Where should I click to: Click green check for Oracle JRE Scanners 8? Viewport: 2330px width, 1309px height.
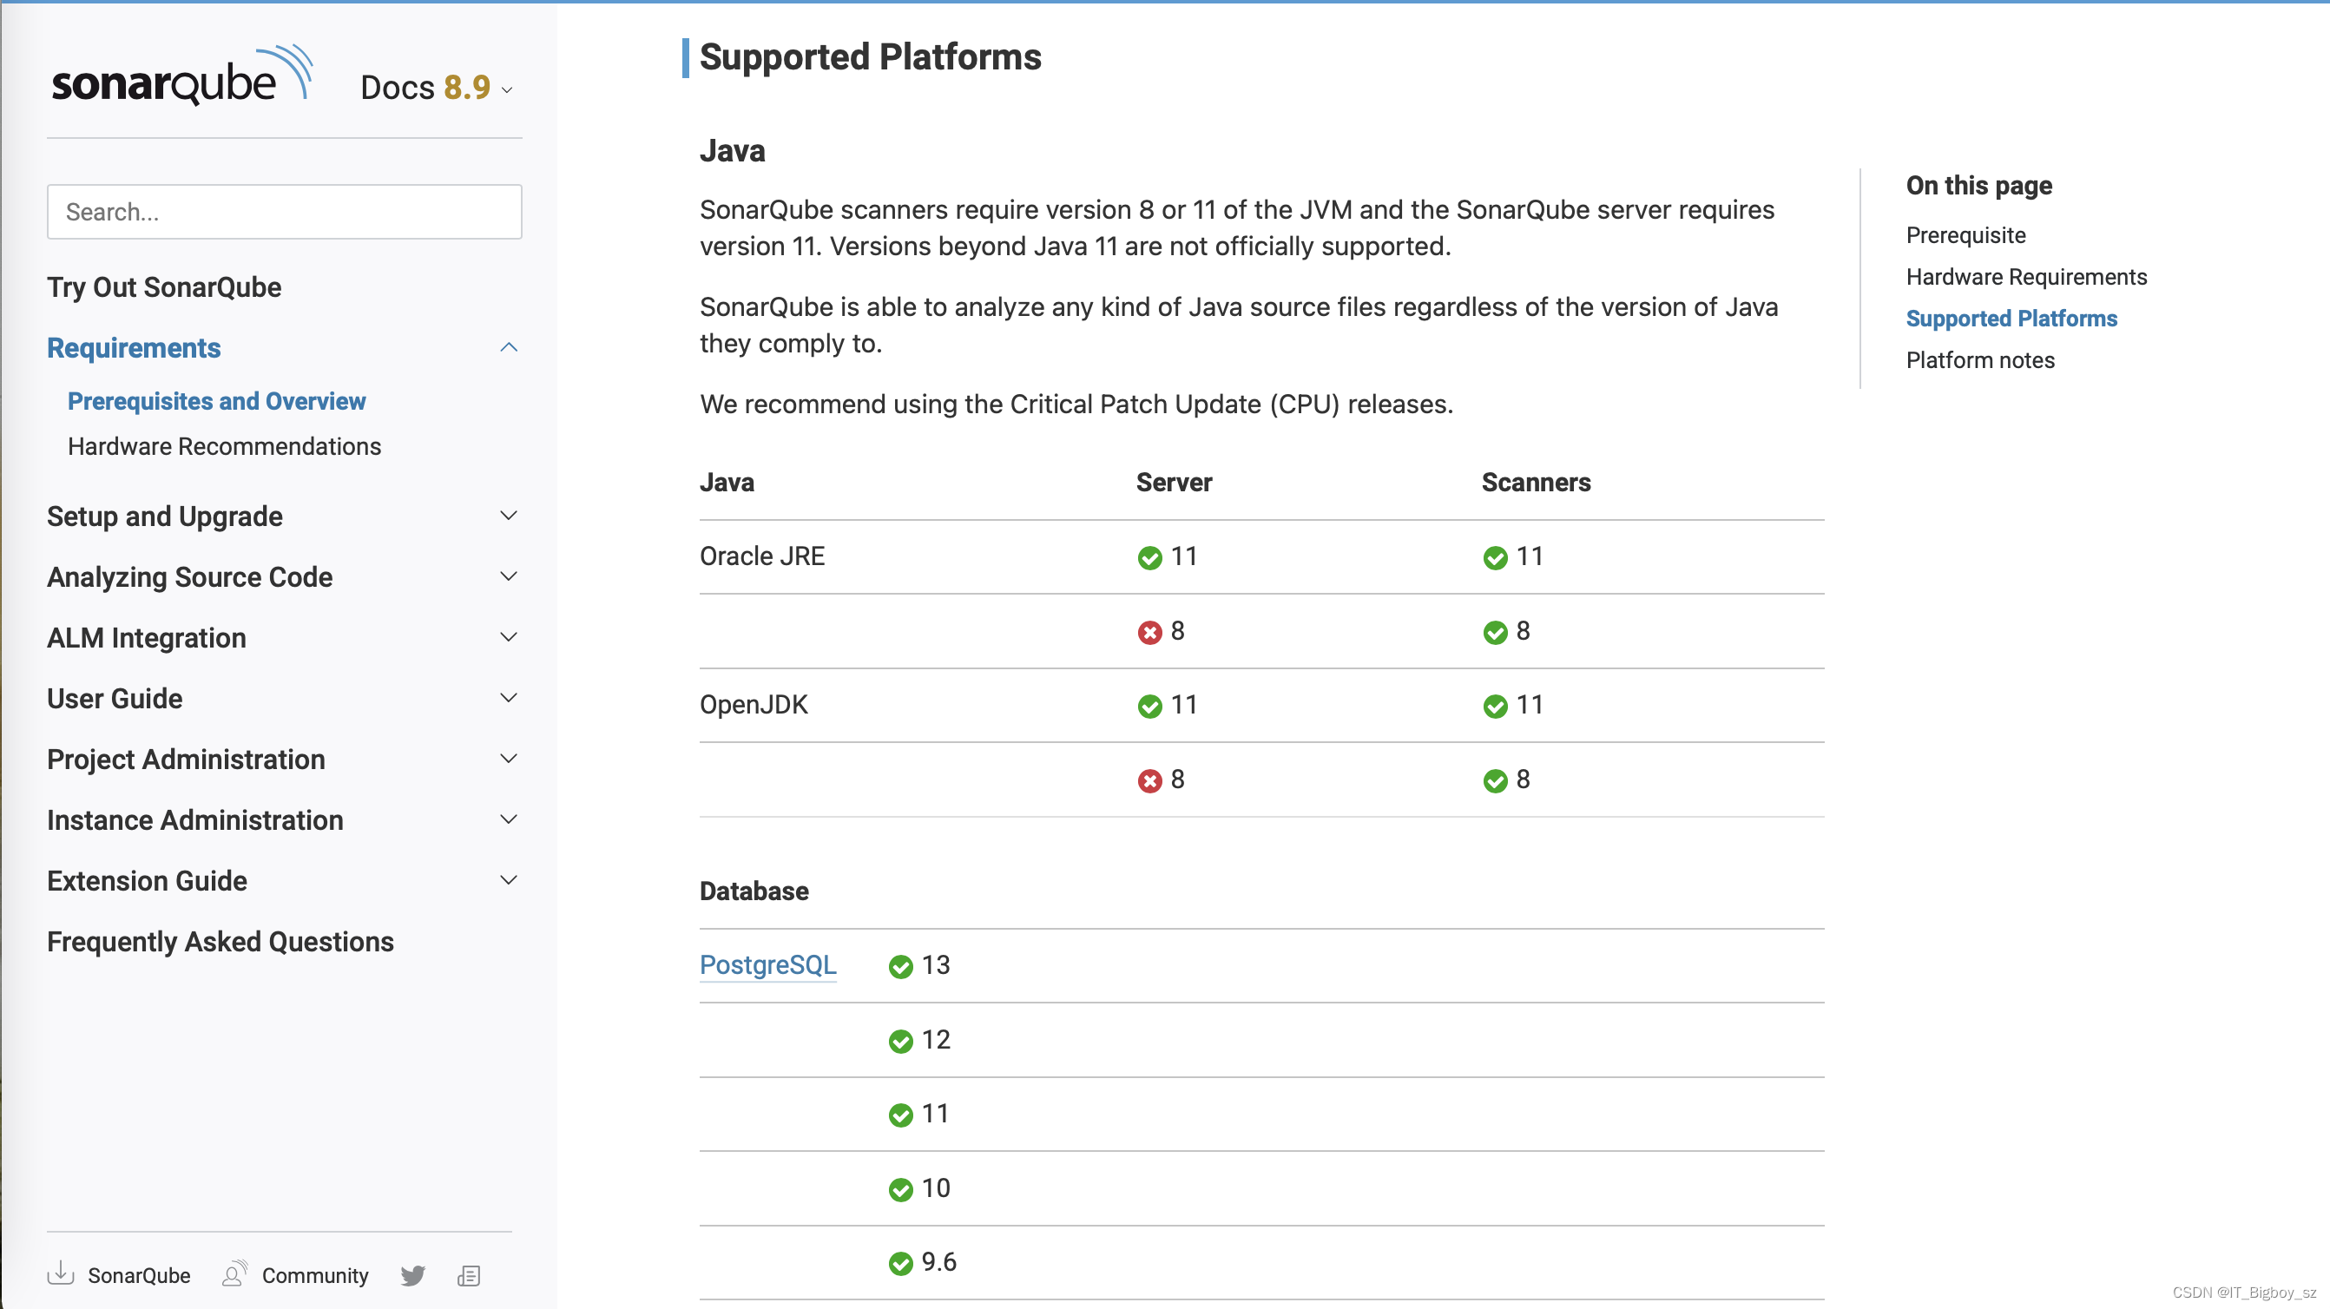click(x=1495, y=631)
